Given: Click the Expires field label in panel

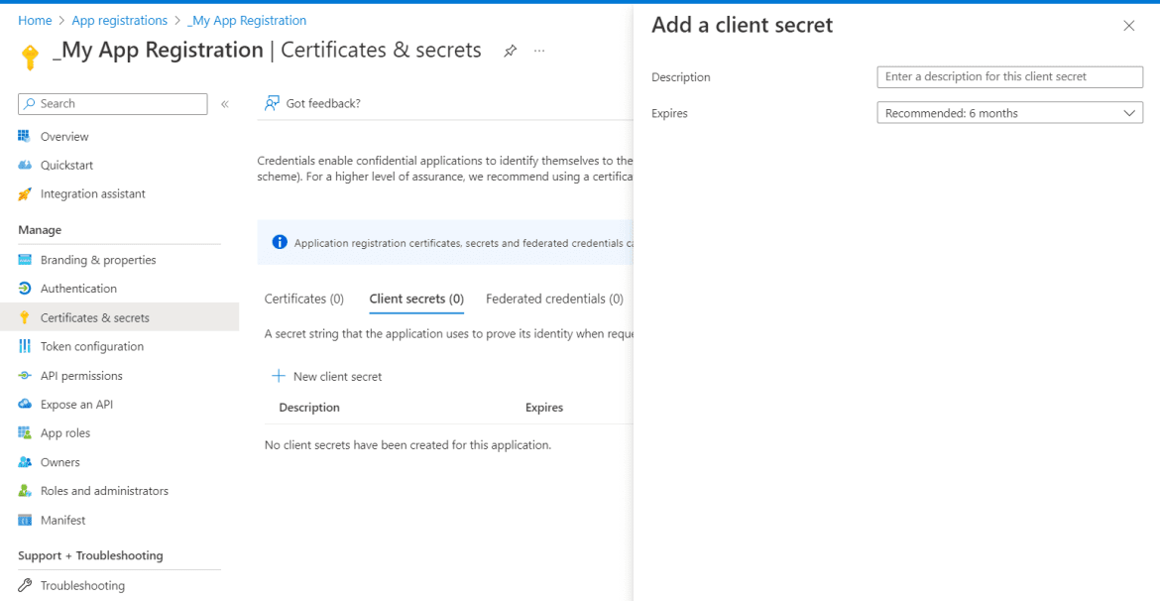Looking at the screenshot, I should 669,113.
